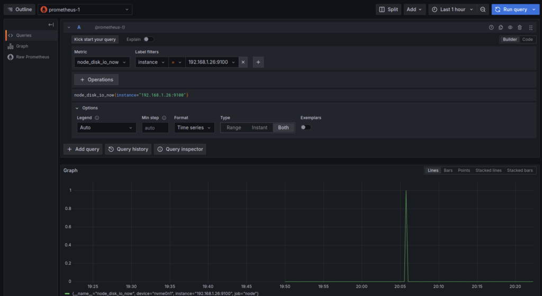Toggle the Explain switch
This screenshot has height=296, width=542.
pos(149,39)
